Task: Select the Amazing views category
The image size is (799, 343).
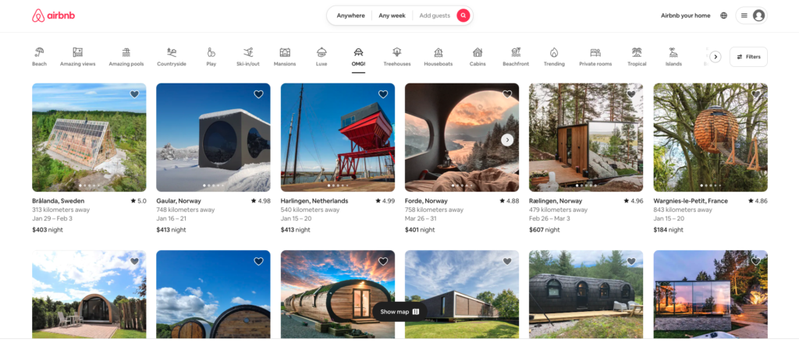Action: tap(77, 56)
